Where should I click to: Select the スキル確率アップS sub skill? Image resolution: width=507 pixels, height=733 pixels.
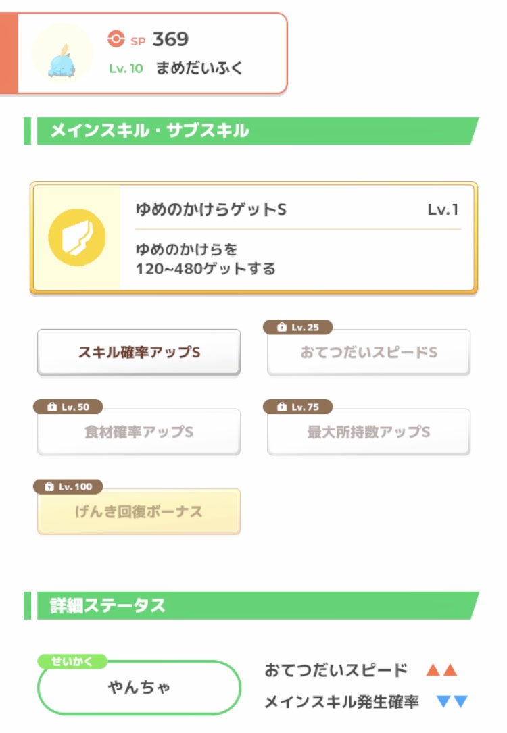tap(139, 353)
